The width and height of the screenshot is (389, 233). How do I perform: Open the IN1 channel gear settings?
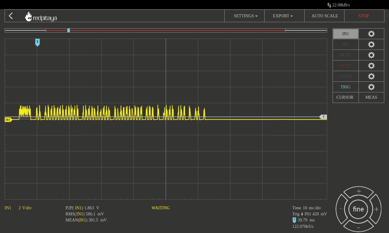(371, 34)
